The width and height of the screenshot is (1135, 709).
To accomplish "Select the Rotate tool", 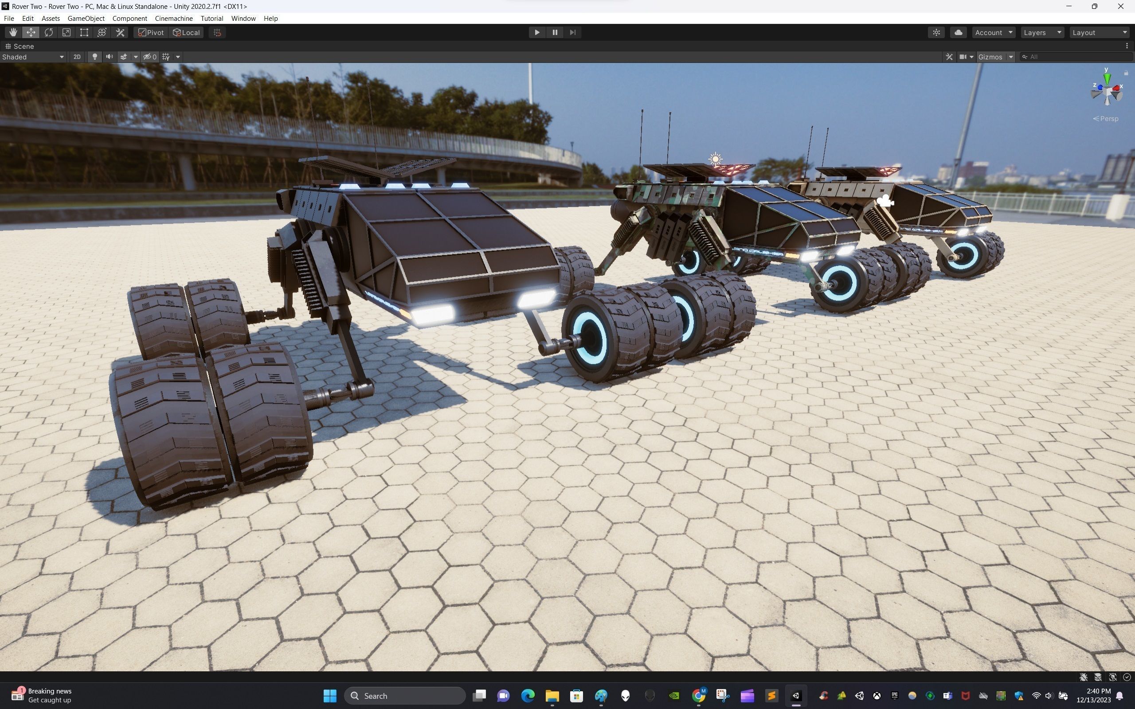I will tap(48, 32).
